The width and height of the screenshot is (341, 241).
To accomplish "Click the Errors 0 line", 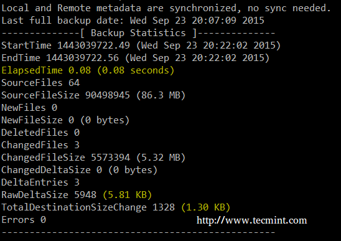I will click(x=24, y=220).
